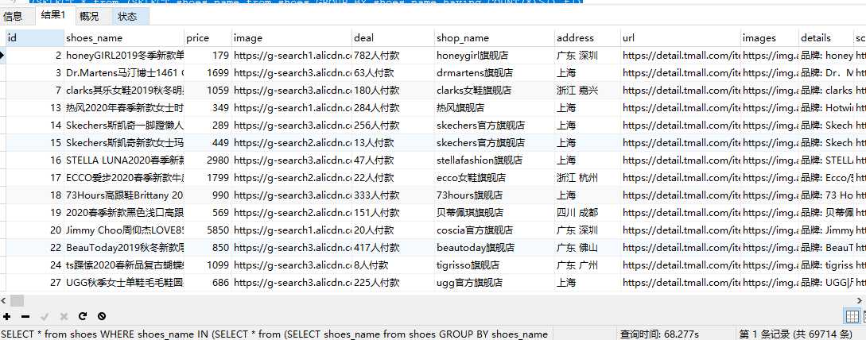
Task: Open the 概况 tab
Action: (89, 17)
